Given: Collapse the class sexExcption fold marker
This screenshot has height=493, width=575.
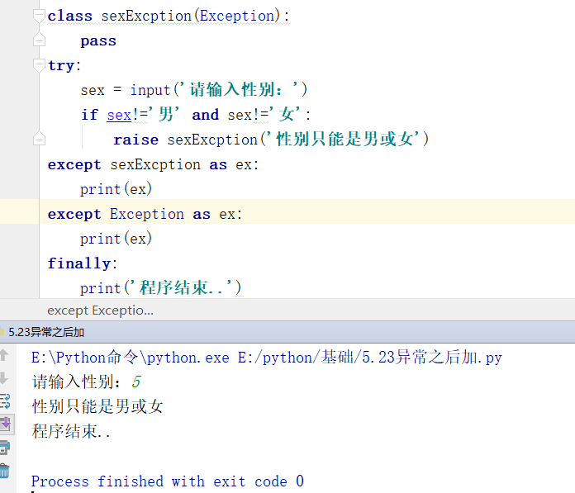Looking at the screenshot, I should pyautogui.click(x=39, y=16).
